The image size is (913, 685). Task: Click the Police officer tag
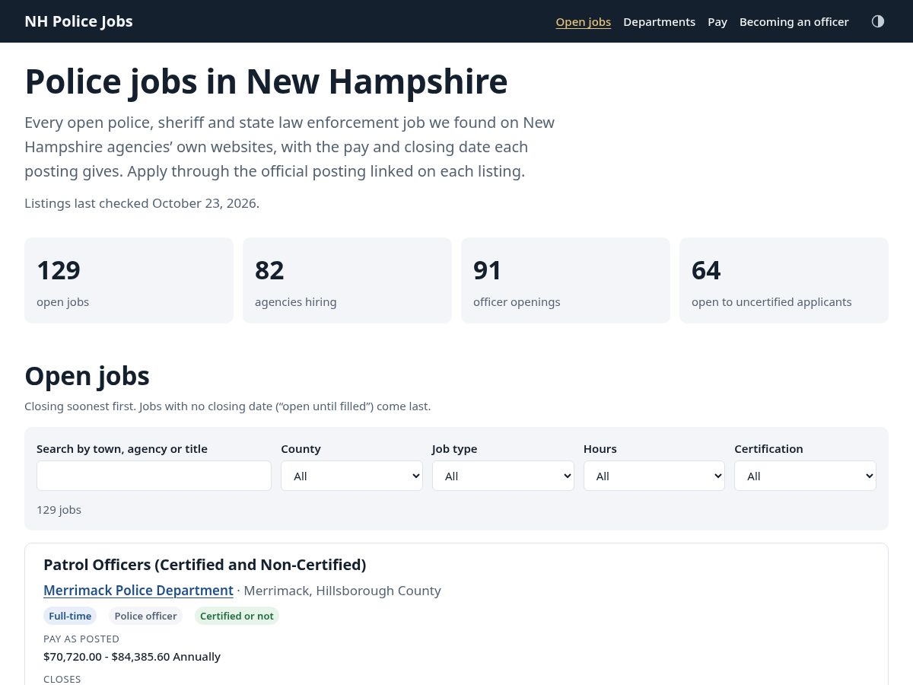[145, 616]
